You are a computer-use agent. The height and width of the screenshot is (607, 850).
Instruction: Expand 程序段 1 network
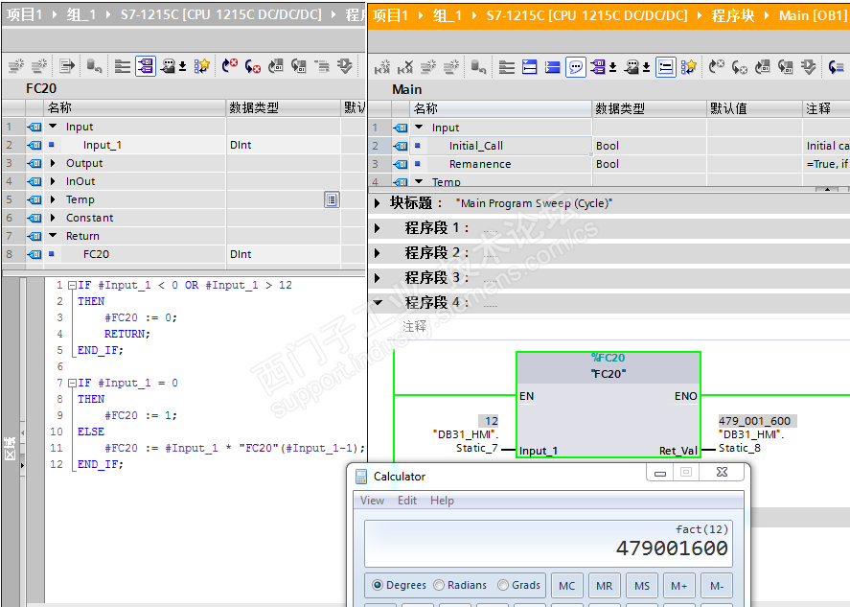[x=378, y=228]
